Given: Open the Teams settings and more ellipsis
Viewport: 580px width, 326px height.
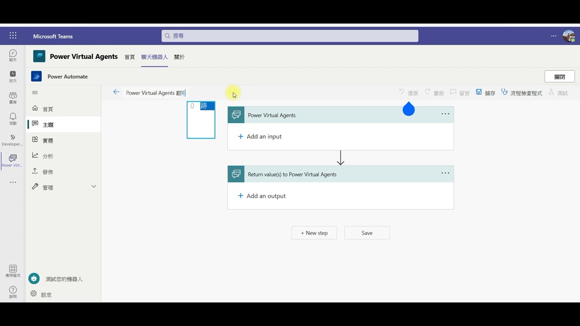Looking at the screenshot, I should [553, 36].
